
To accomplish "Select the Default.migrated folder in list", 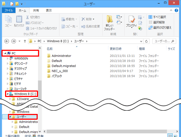I will click(x=62, y=66).
